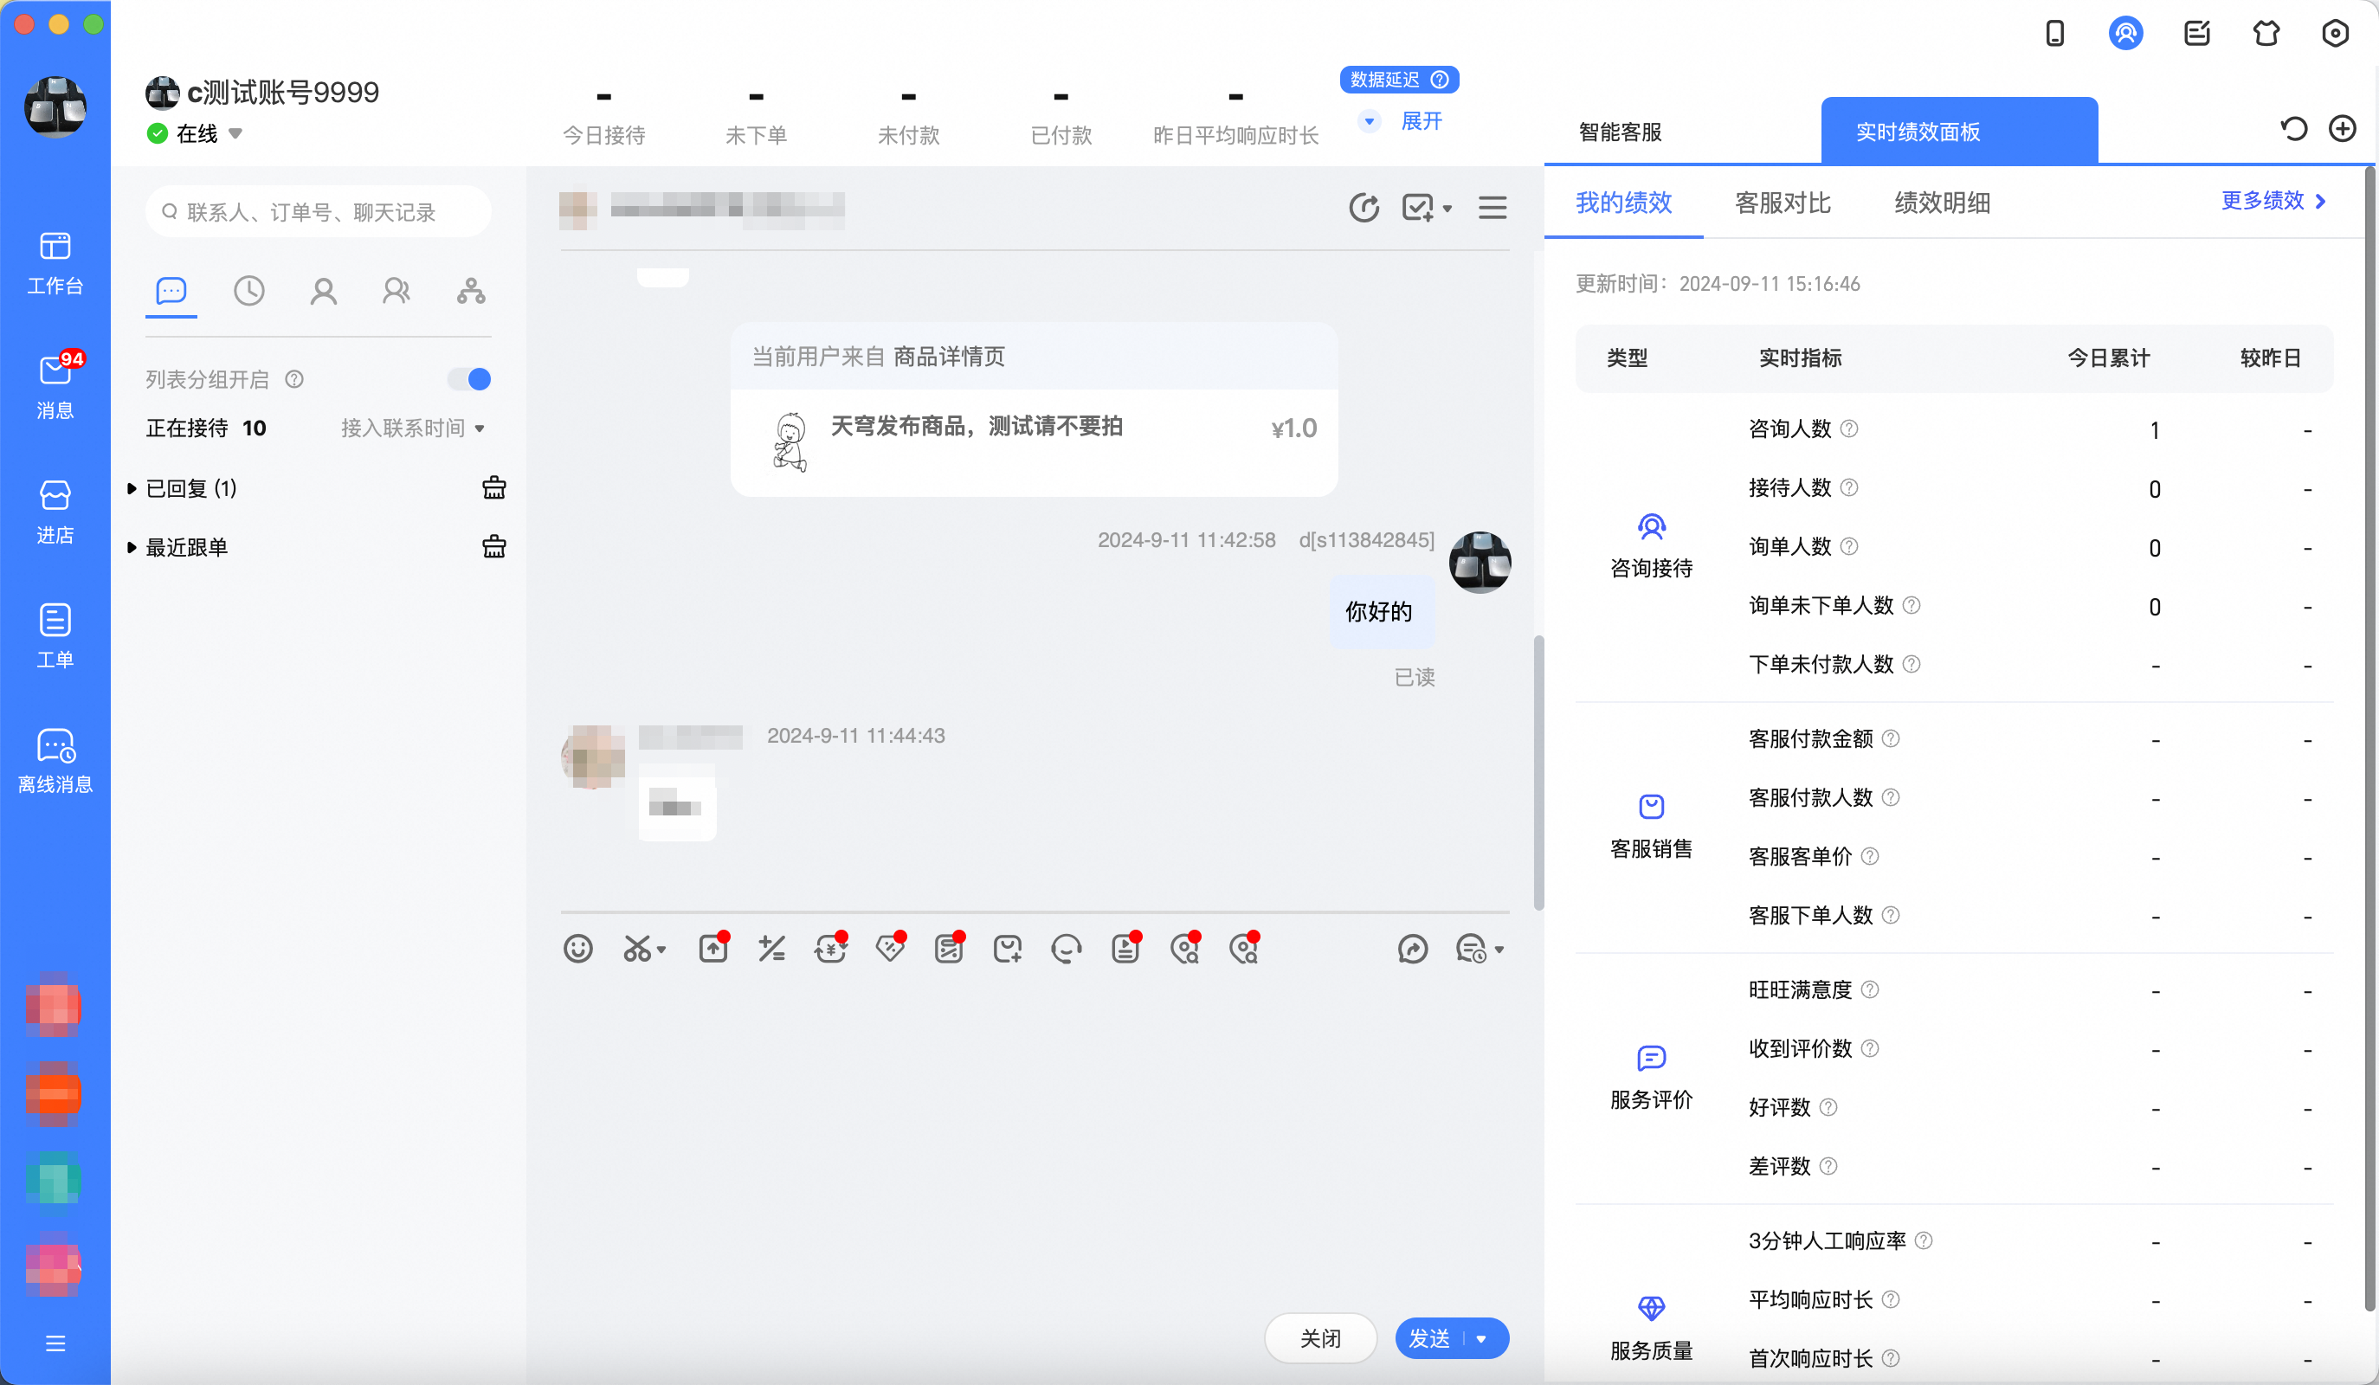The image size is (2379, 1385).
Task: Click the plus-slash-equals calculator icon
Action: tap(772, 948)
